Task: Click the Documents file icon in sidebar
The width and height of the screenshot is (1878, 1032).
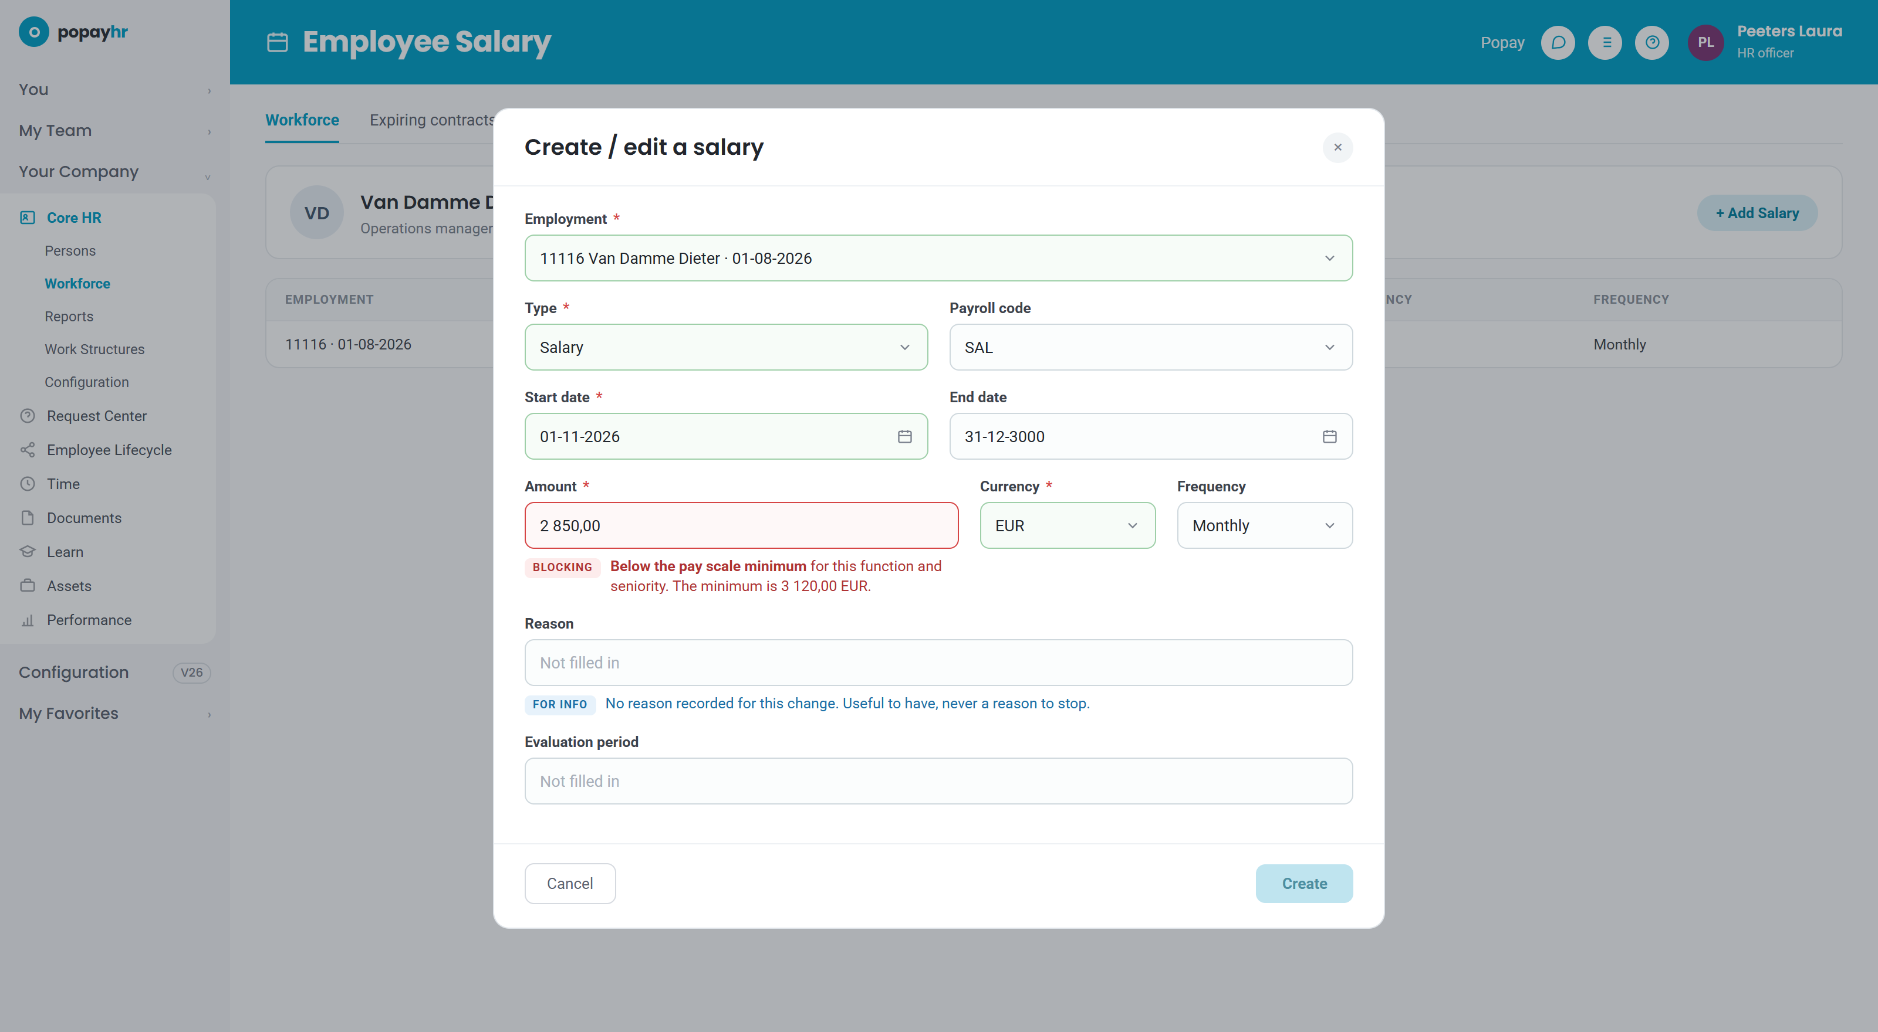Action: (x=28, y=518)
